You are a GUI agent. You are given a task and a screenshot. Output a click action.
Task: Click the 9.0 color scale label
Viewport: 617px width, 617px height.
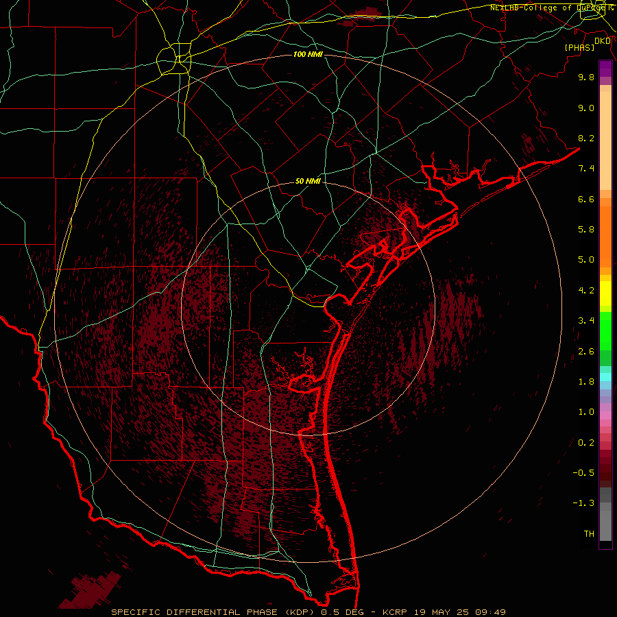tap(586, 108)
